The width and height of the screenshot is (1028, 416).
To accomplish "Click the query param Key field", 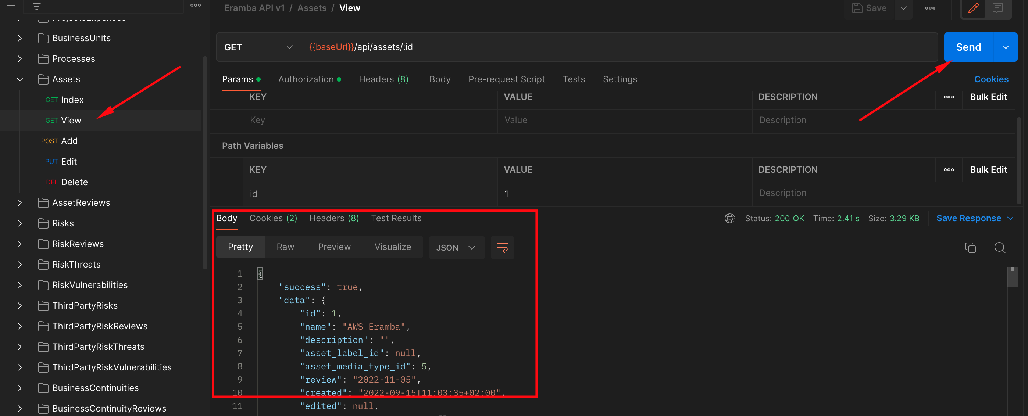I will (370, 121).
